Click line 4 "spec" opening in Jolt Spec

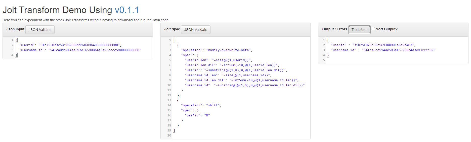click(x=190, y=55)
